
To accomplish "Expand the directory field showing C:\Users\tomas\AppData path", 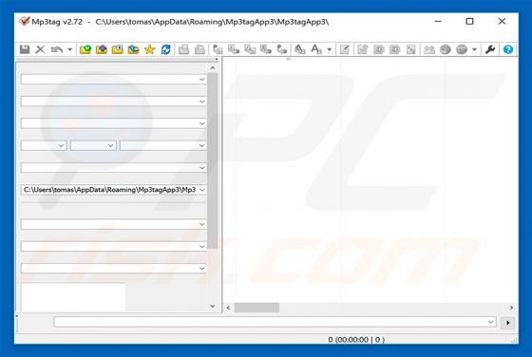I will point(201,190).
